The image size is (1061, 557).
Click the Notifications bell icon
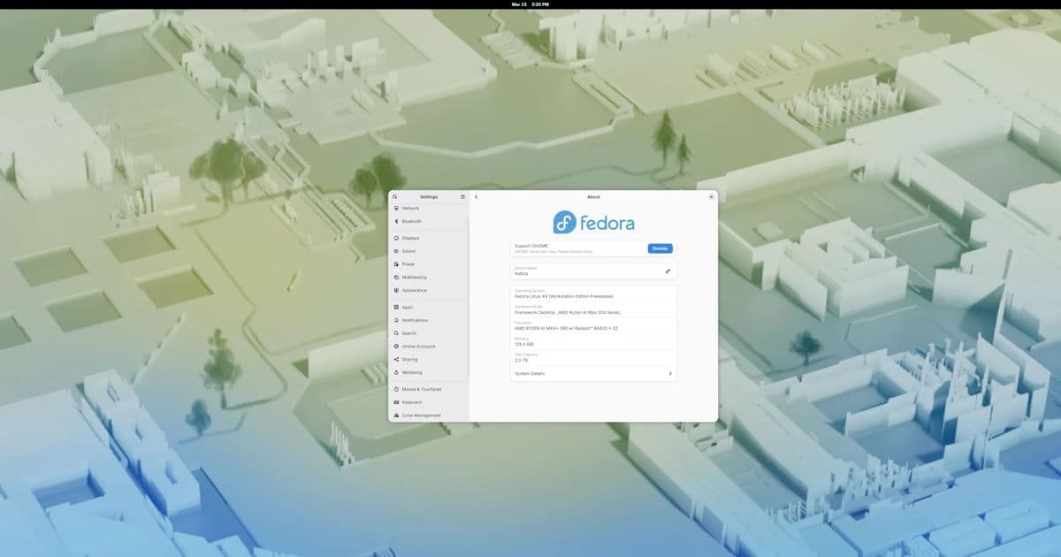(x=394, y=319)
